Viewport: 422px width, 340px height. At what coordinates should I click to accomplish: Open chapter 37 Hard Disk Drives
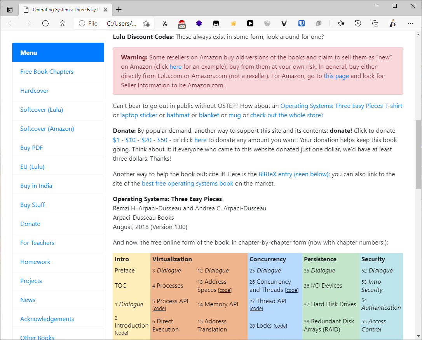330,304
